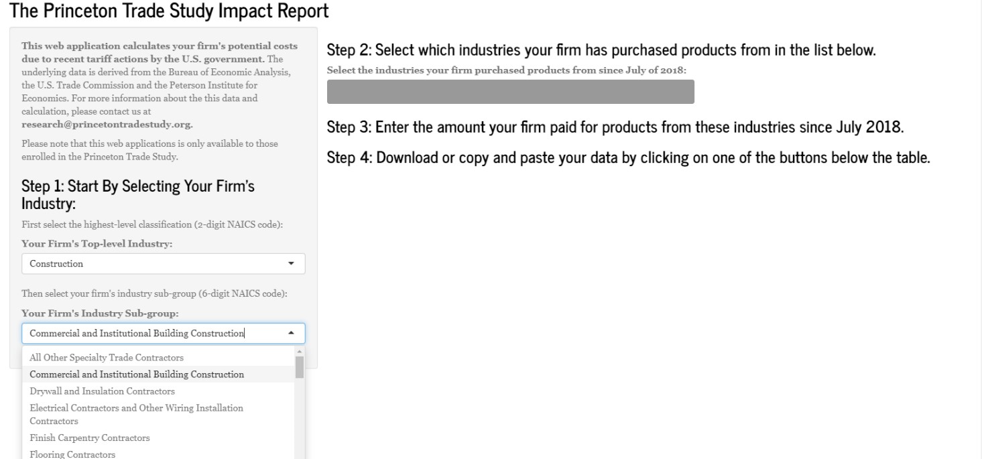982x459 pixels.
Task: Choose Finish Carpentry Contractors option
Action: pyautogui.click(x=158, y=438)
